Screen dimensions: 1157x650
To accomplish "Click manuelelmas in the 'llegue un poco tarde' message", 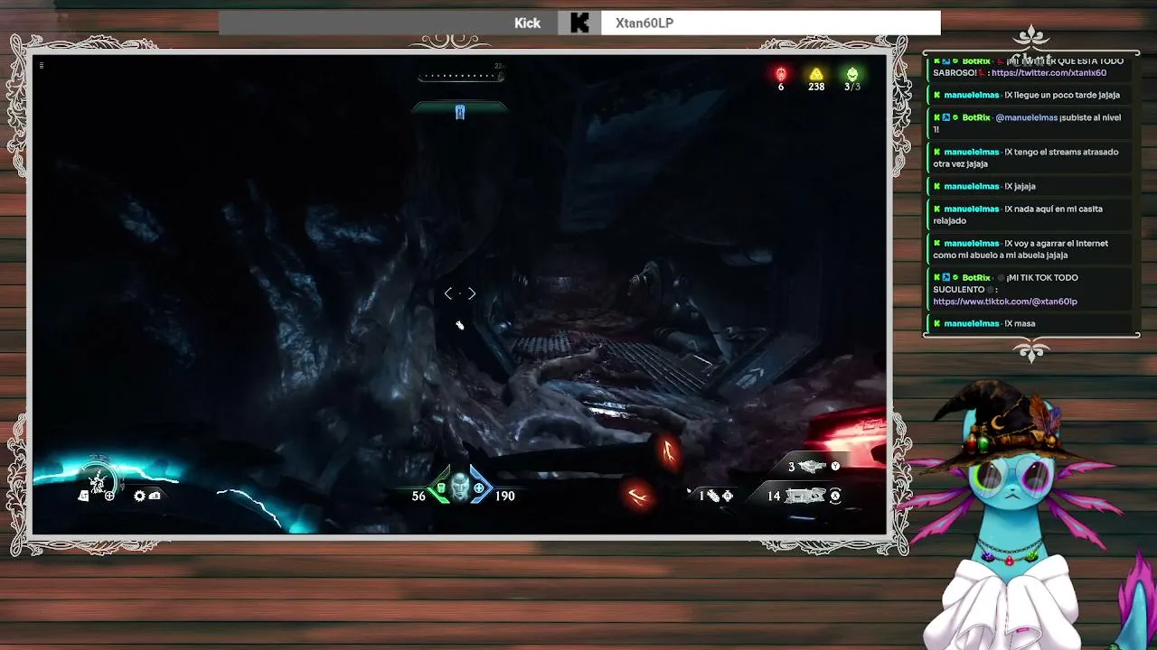I will coord(972,95).
